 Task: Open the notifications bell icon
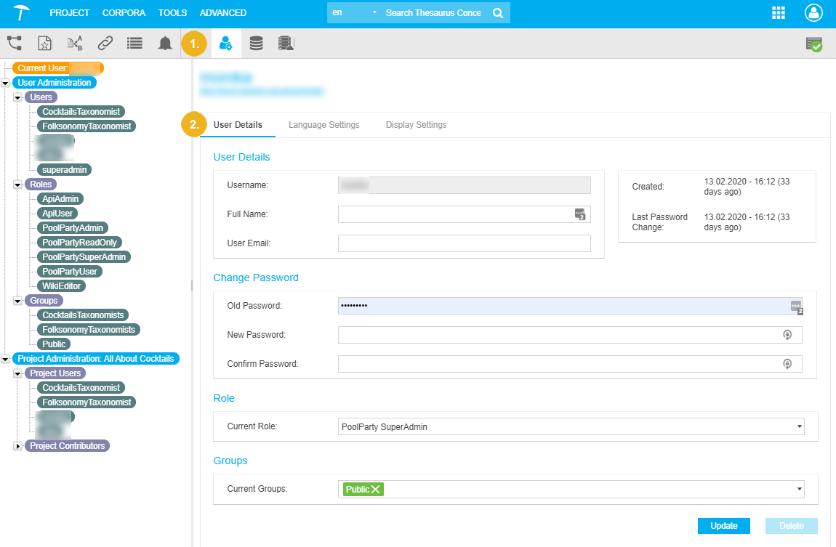[x=165, y=43]
